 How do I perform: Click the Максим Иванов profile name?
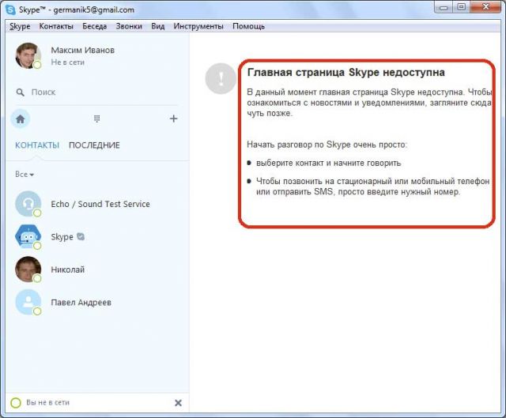pyautogui.click(x=82, y=51)
